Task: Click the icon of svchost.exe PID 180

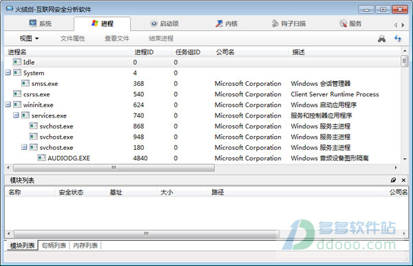Action: click(x=34, y=147)
